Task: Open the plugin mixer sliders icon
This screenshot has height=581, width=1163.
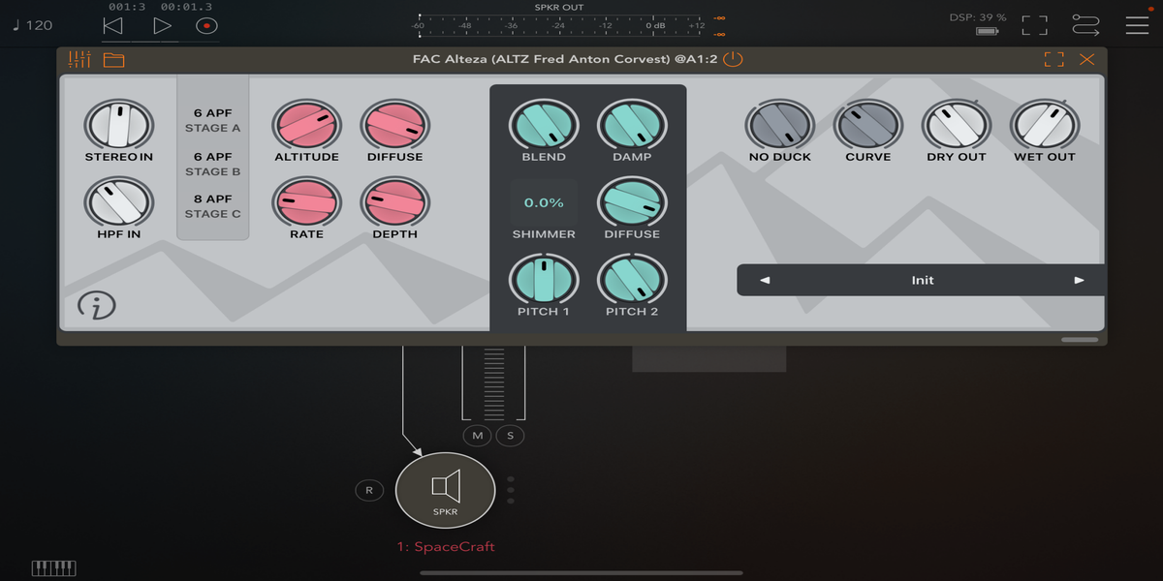Action: [79, 60]
